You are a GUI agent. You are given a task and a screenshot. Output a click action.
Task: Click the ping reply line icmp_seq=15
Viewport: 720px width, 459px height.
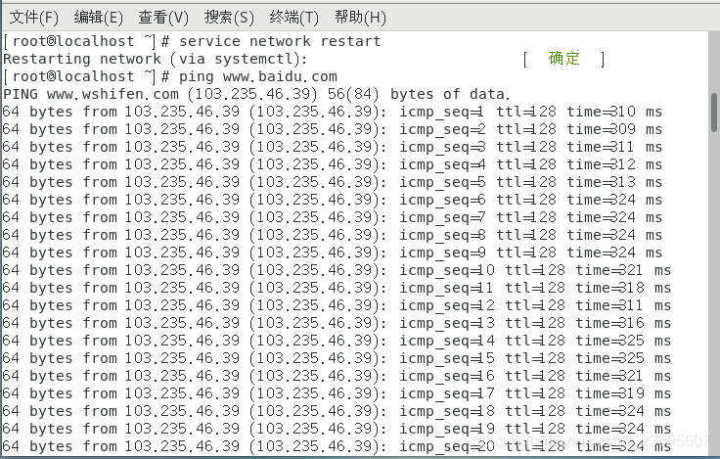click(x=337, y=358)
